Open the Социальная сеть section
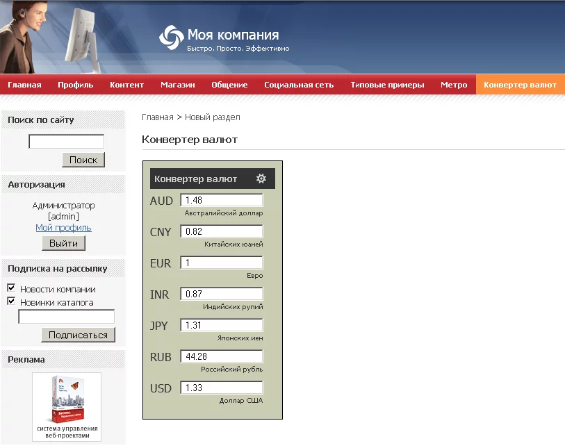 (x=299, y=85)
